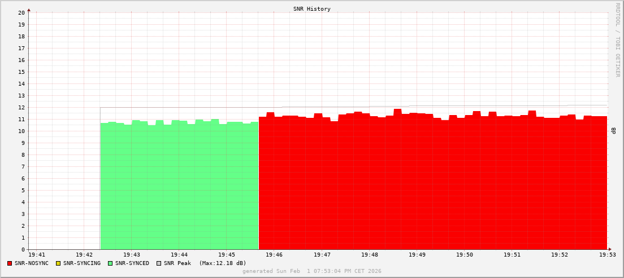Screen dimensions: 624x278
Task: Select the SNR-NOSYNC legend label
Action: (32, 263)
